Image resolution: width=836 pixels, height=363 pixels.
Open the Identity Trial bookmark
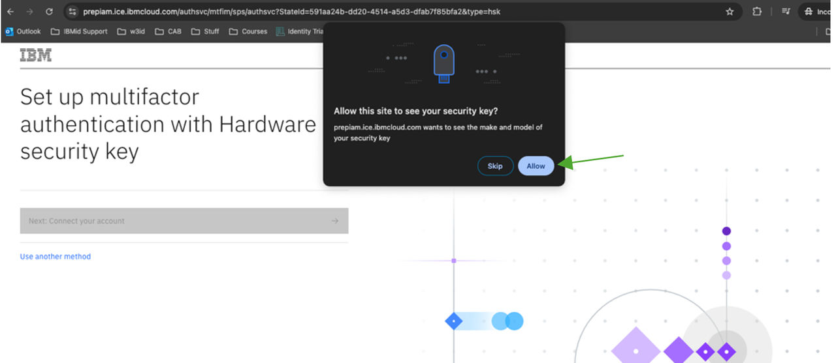pos(300,31)
